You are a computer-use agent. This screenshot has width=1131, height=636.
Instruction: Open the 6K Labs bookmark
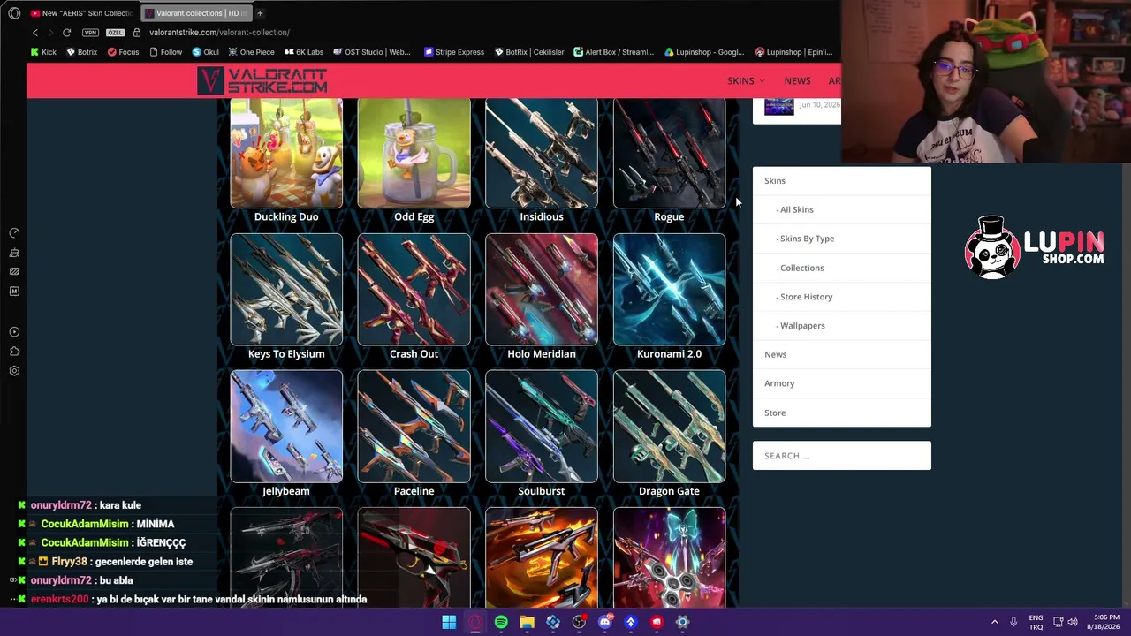(x=303, y=52)
